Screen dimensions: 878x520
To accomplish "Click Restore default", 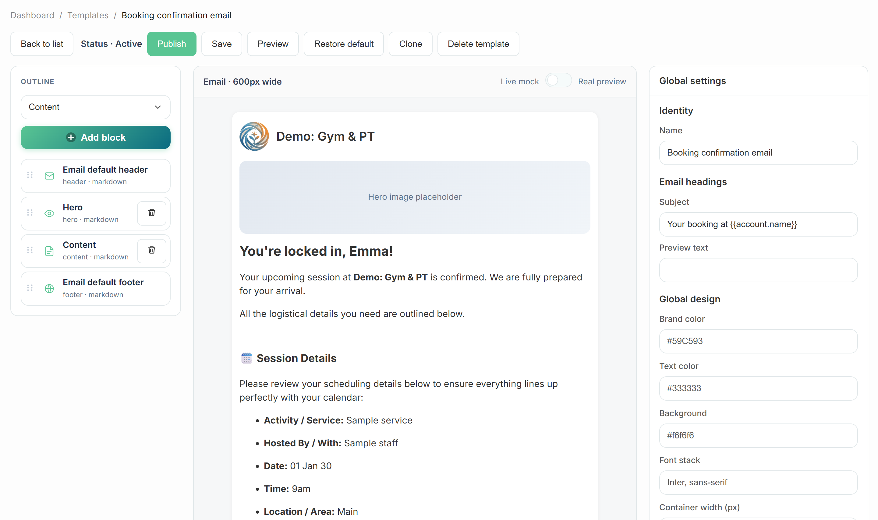I will pos(344,44).
